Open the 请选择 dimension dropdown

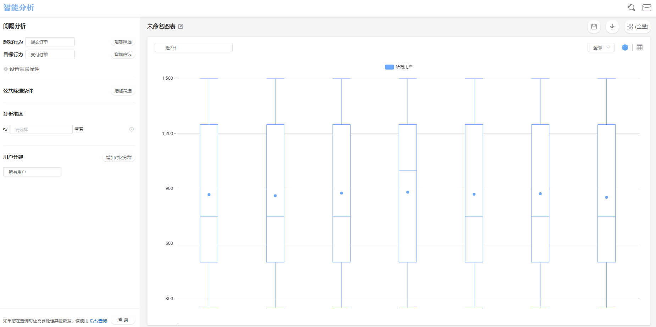(41, 129)
